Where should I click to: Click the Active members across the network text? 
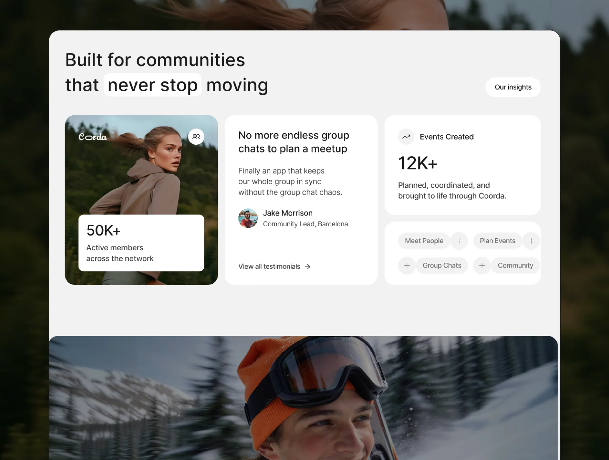120,253
